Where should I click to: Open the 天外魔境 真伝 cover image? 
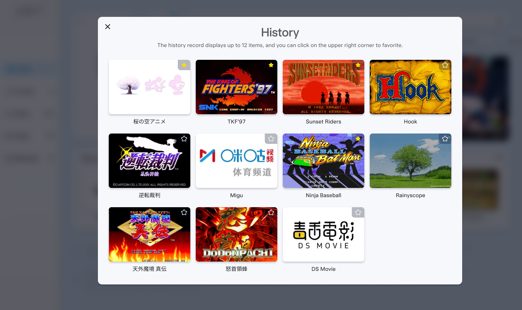point(150,234)
